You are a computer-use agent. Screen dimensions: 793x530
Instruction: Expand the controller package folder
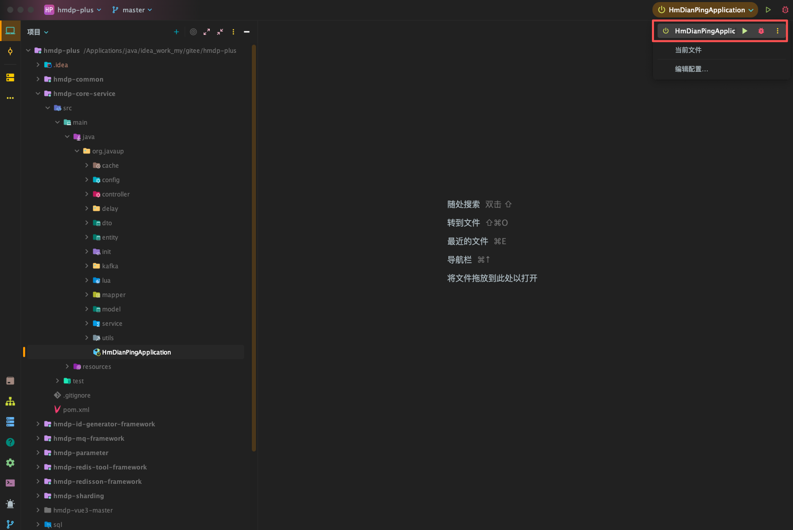coord(87,194)
